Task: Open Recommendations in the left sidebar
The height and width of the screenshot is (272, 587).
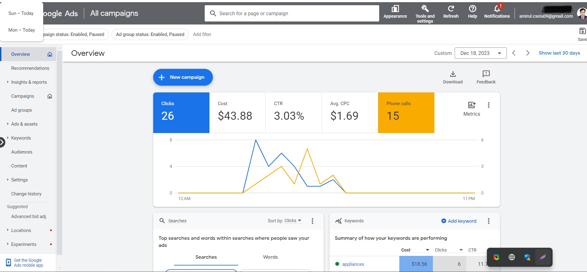Action: click(x=30, y=68)
